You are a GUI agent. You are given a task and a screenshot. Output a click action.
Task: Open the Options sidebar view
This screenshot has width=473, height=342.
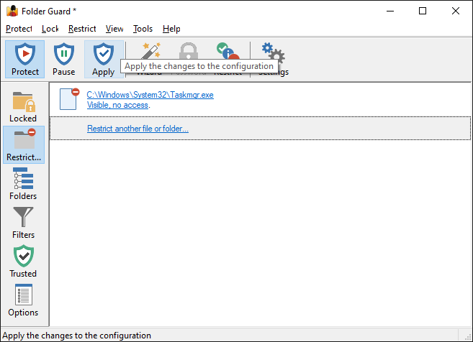(x=23, y=300)
